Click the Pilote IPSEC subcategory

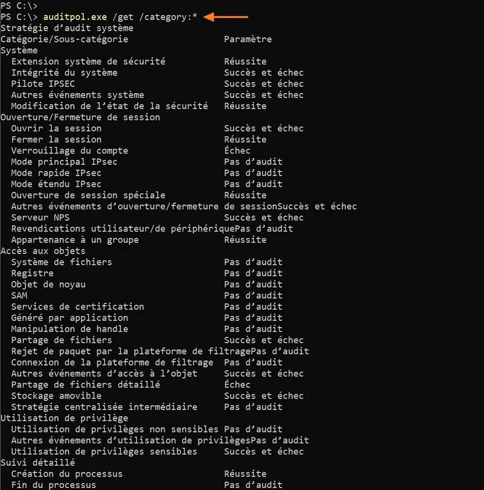(x=43, y=84)
